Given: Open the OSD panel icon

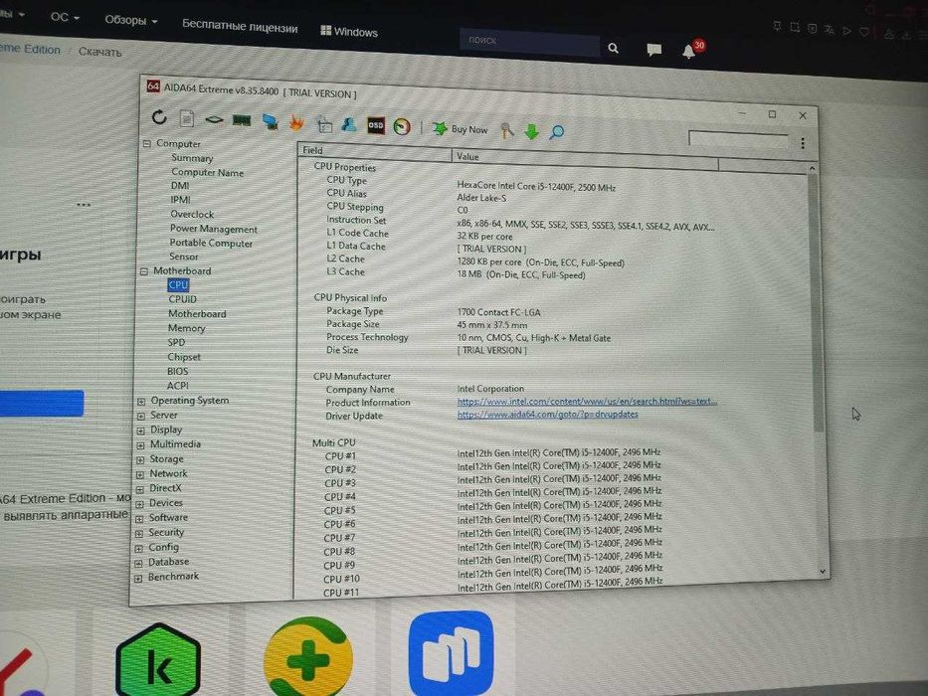Looking at the screenshot, I should coord(376,125).
